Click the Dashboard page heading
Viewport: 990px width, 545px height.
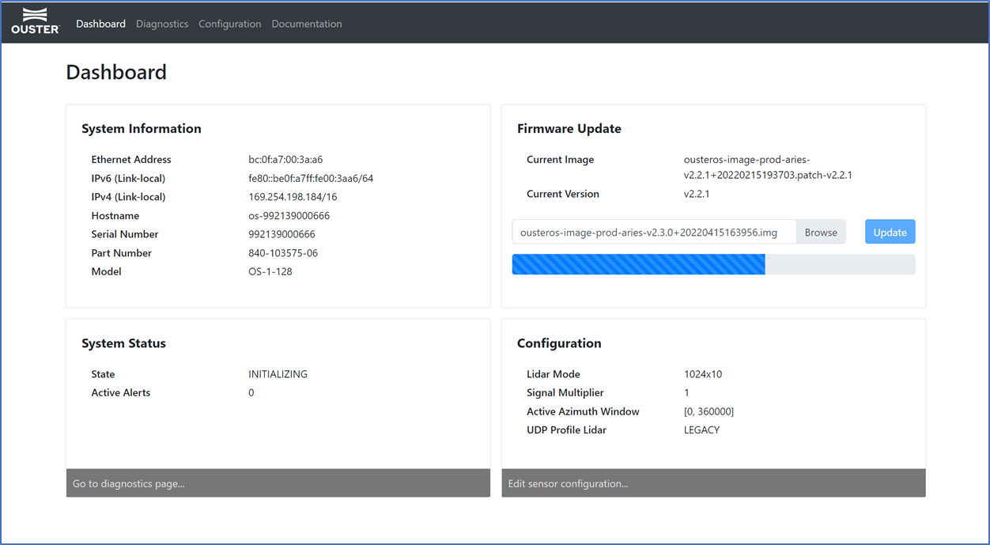tap(116, 72)
